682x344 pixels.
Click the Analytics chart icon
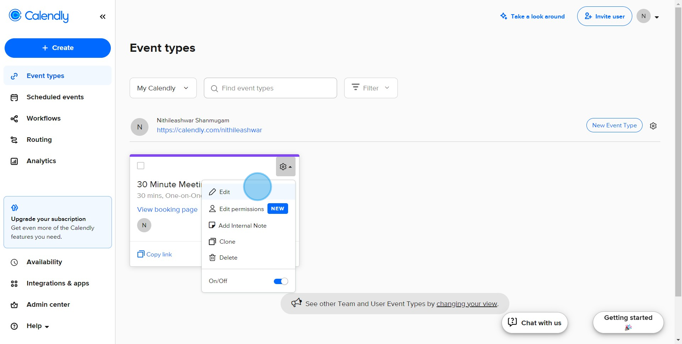pyautogui.click(x=14, y=161)
